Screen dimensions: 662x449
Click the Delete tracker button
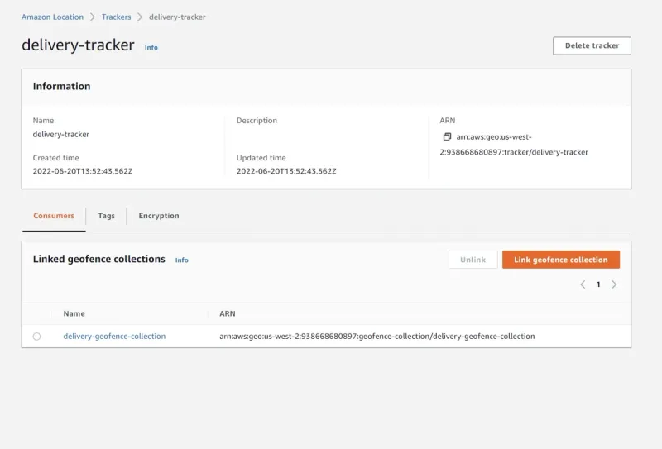592,45
